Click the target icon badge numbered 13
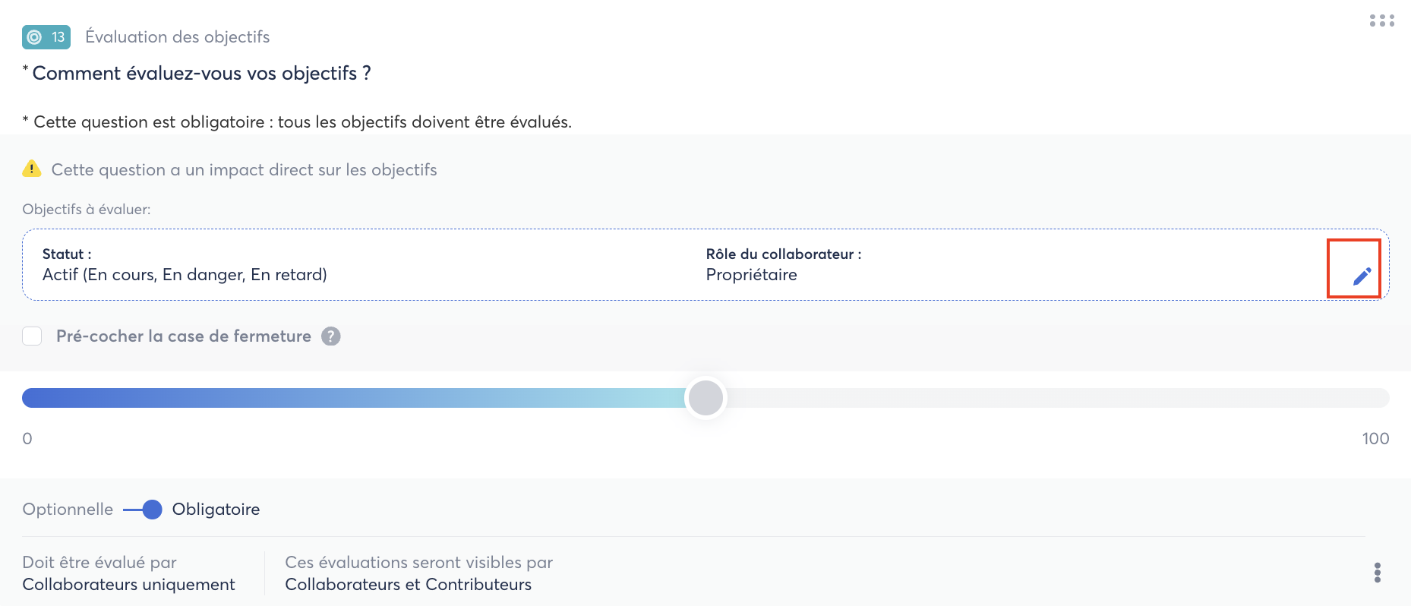This screenshot has width=1411, height=606. pyautogui.click(x=46, y=37)
